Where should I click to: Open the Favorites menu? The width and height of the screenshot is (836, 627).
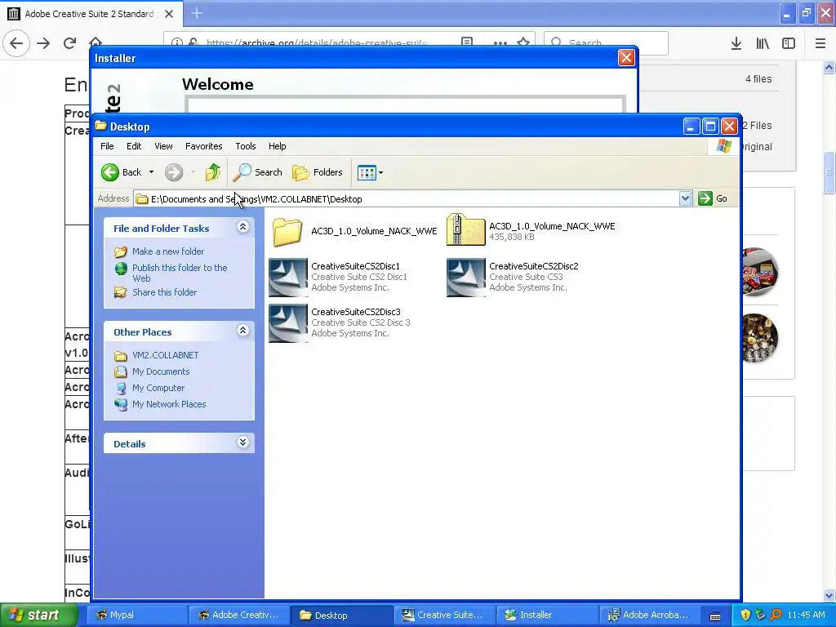click(203, 146)
